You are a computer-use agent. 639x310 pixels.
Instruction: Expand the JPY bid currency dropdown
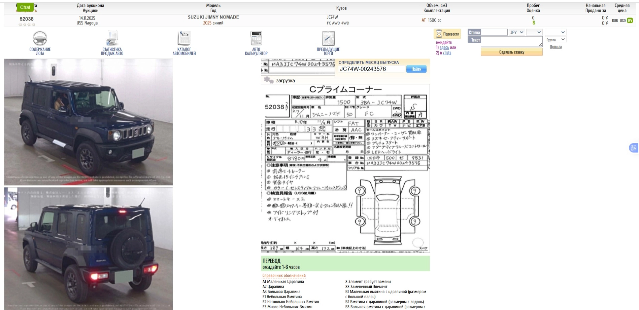coord(517,32)
